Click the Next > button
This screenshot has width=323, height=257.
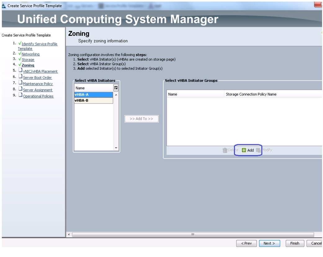269,243
